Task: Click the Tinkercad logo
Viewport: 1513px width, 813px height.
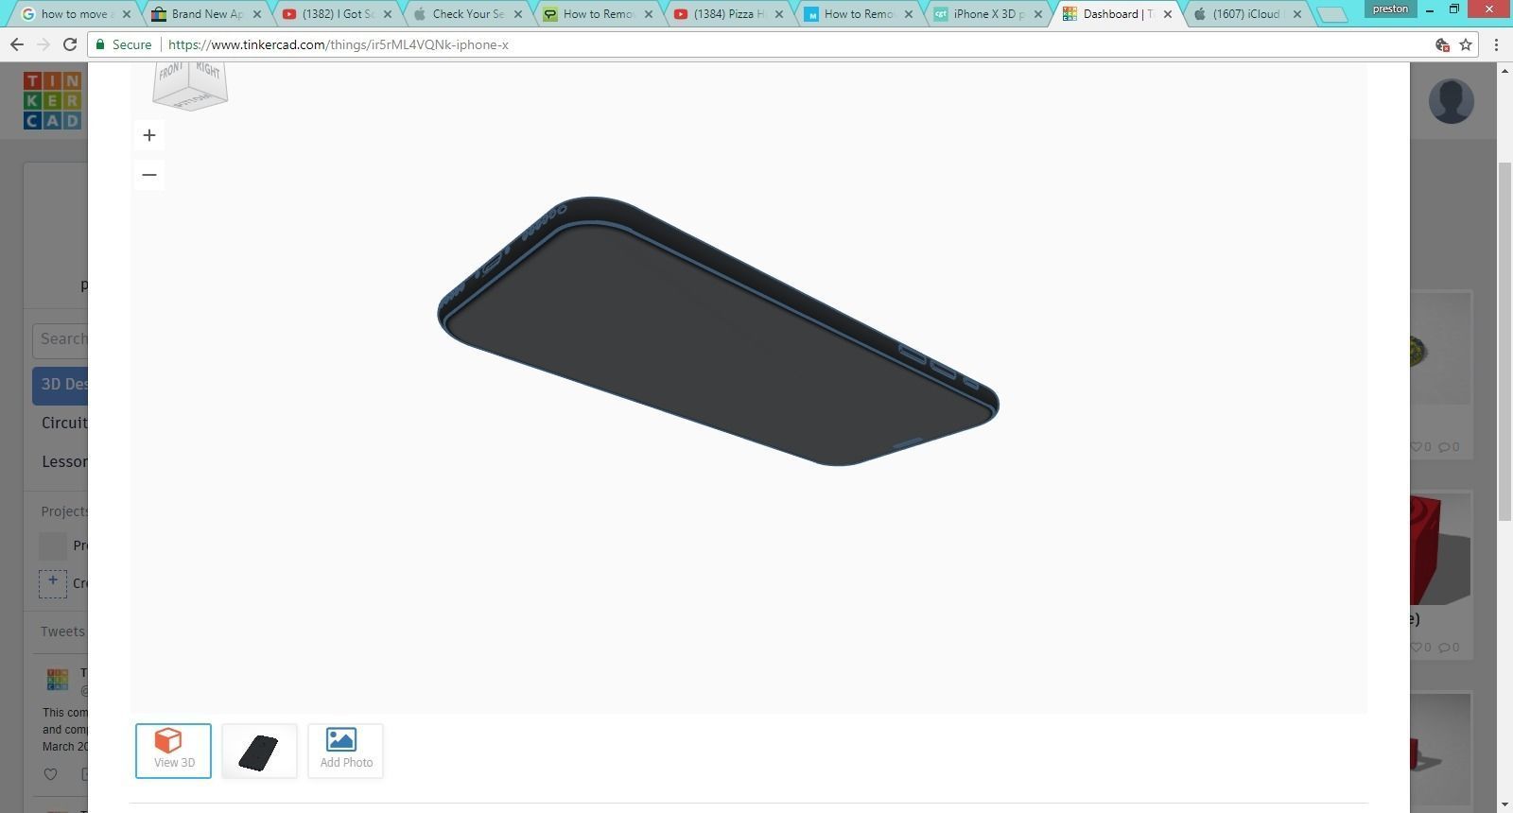Action: coord(52,100)
